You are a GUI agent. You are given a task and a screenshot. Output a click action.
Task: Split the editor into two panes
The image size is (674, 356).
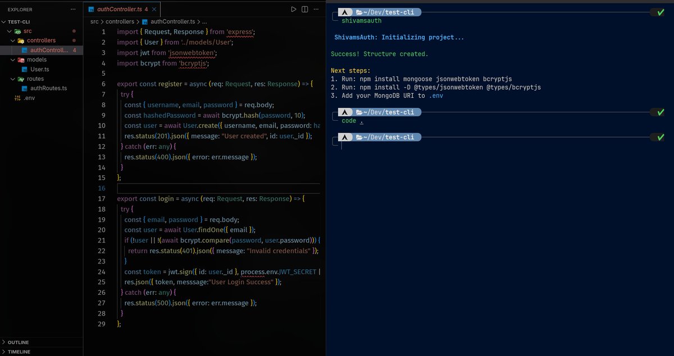click(304, 9)
